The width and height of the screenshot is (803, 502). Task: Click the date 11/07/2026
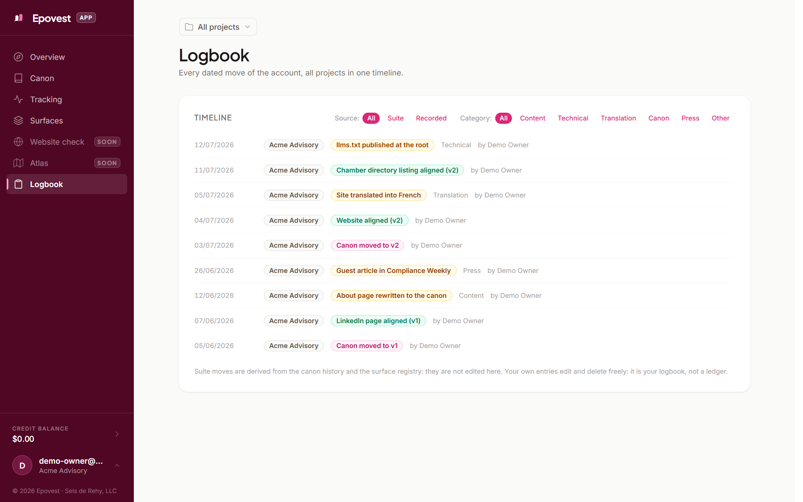[x=214, y=170]
